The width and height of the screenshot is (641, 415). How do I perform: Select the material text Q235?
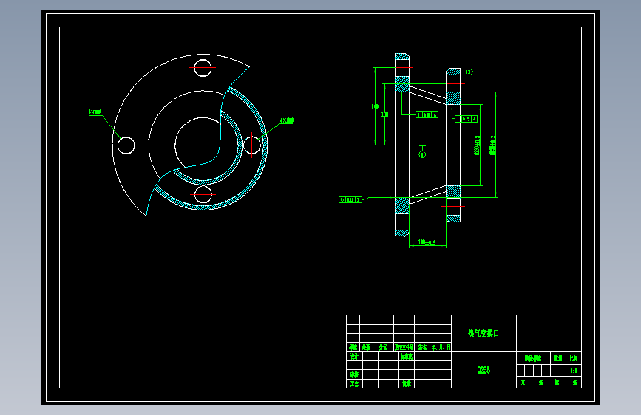484,370
